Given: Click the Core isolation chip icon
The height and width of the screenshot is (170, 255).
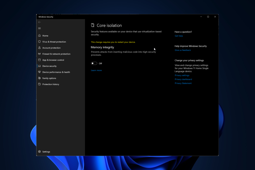Looking at the screenshot, I should click(93, 25).
